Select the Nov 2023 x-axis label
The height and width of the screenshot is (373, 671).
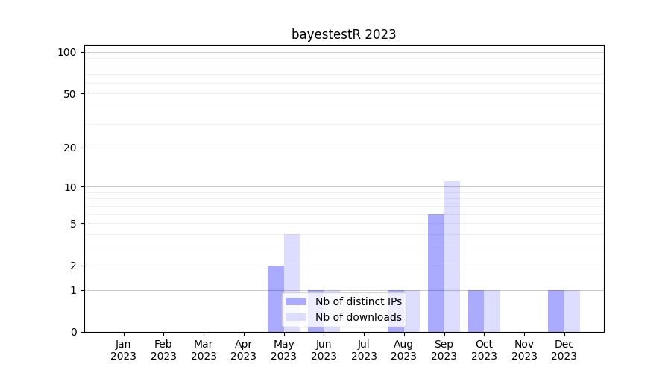(524, 350)
